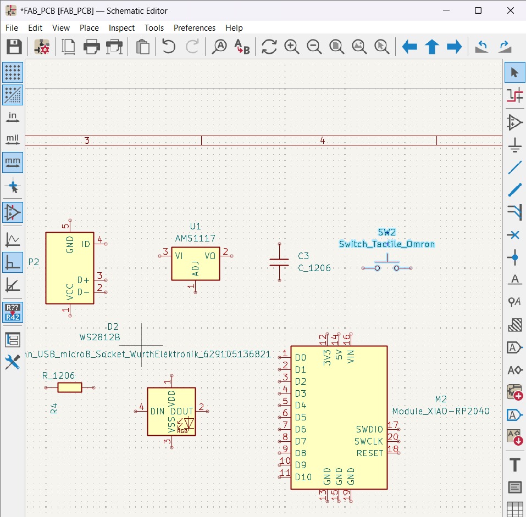
Task: Switch units to millimeters
Action: [13, 162]
